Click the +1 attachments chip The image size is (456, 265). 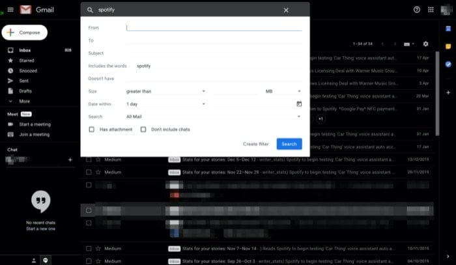click(x=321, y=119)
